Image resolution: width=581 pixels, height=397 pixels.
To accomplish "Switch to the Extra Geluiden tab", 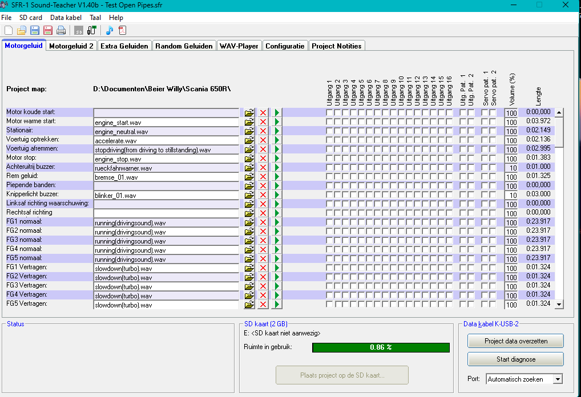I will point(124,46).
